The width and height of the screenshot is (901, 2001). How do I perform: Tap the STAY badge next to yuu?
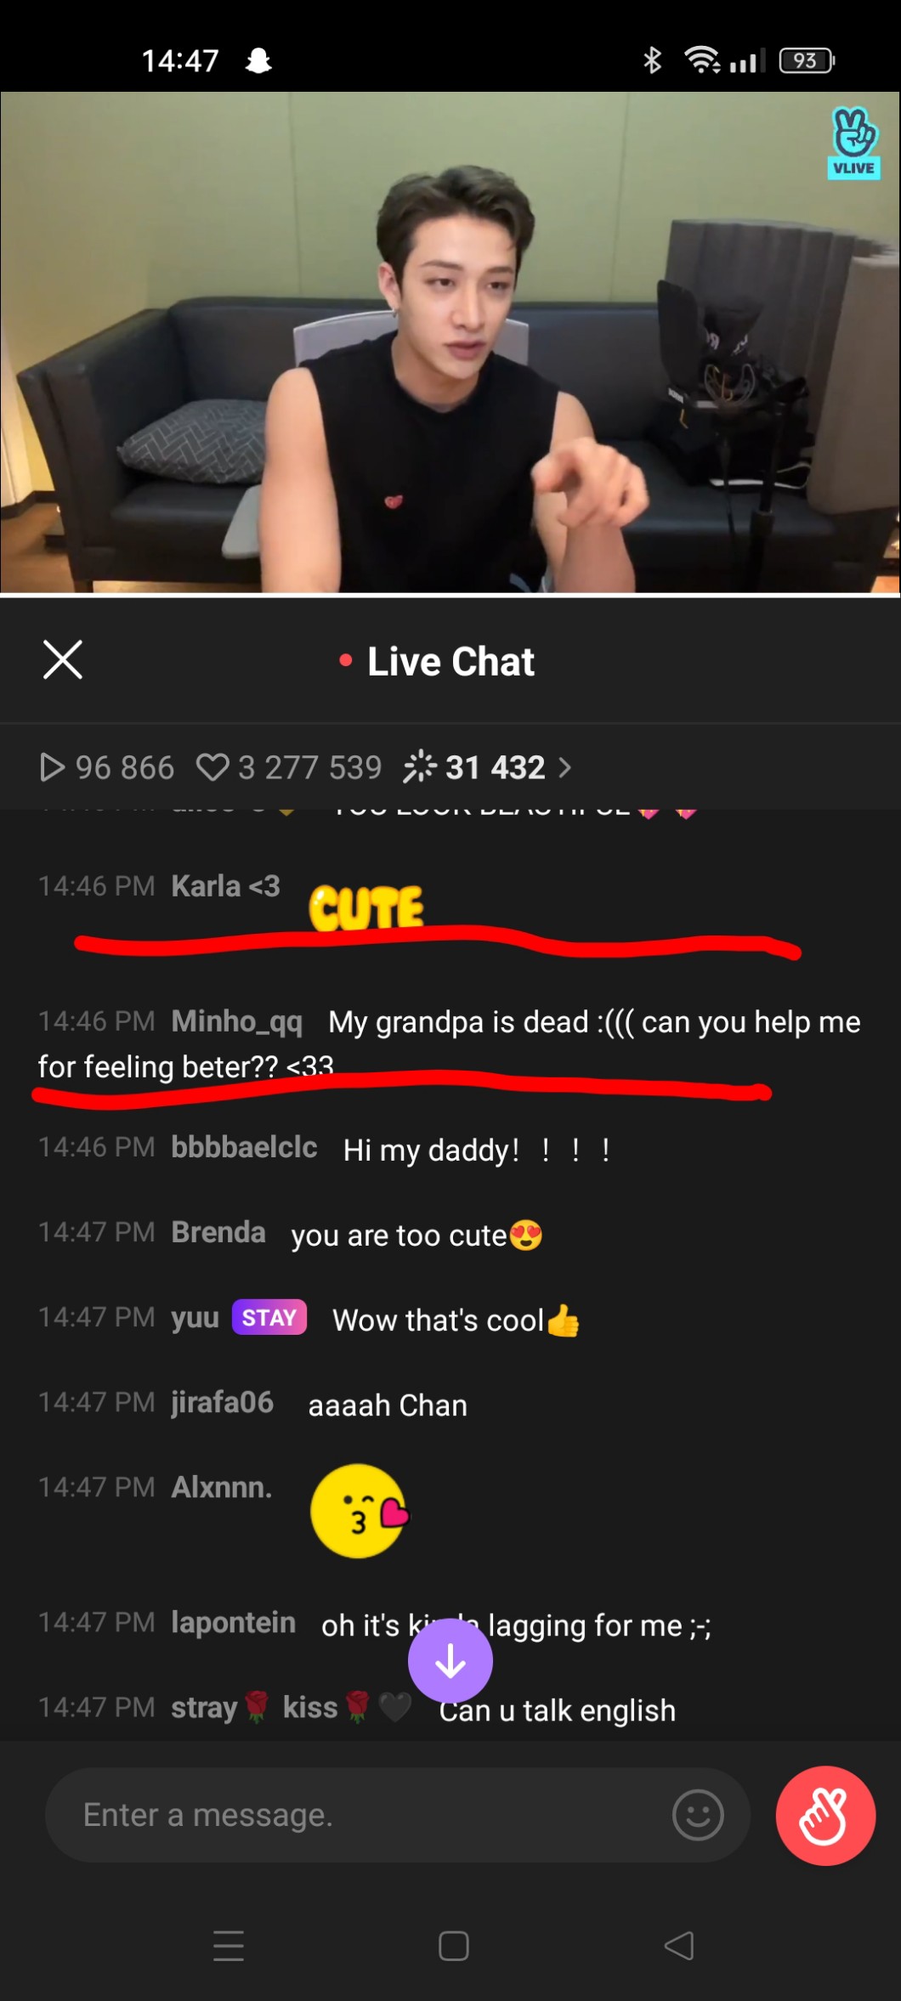pyautogui.click(x=269, y=1317)
